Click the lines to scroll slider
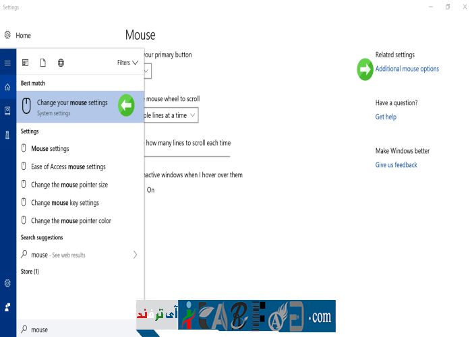 click(187, 156)
